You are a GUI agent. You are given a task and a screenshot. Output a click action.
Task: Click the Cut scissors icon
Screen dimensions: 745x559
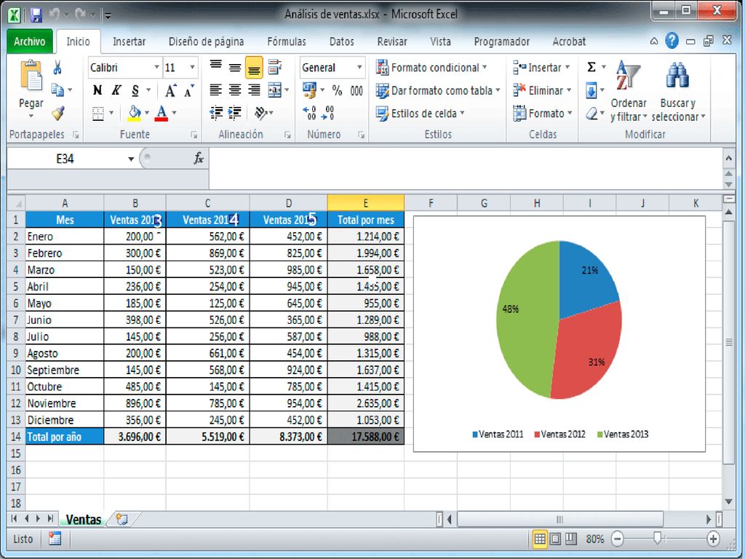[57, 68]
